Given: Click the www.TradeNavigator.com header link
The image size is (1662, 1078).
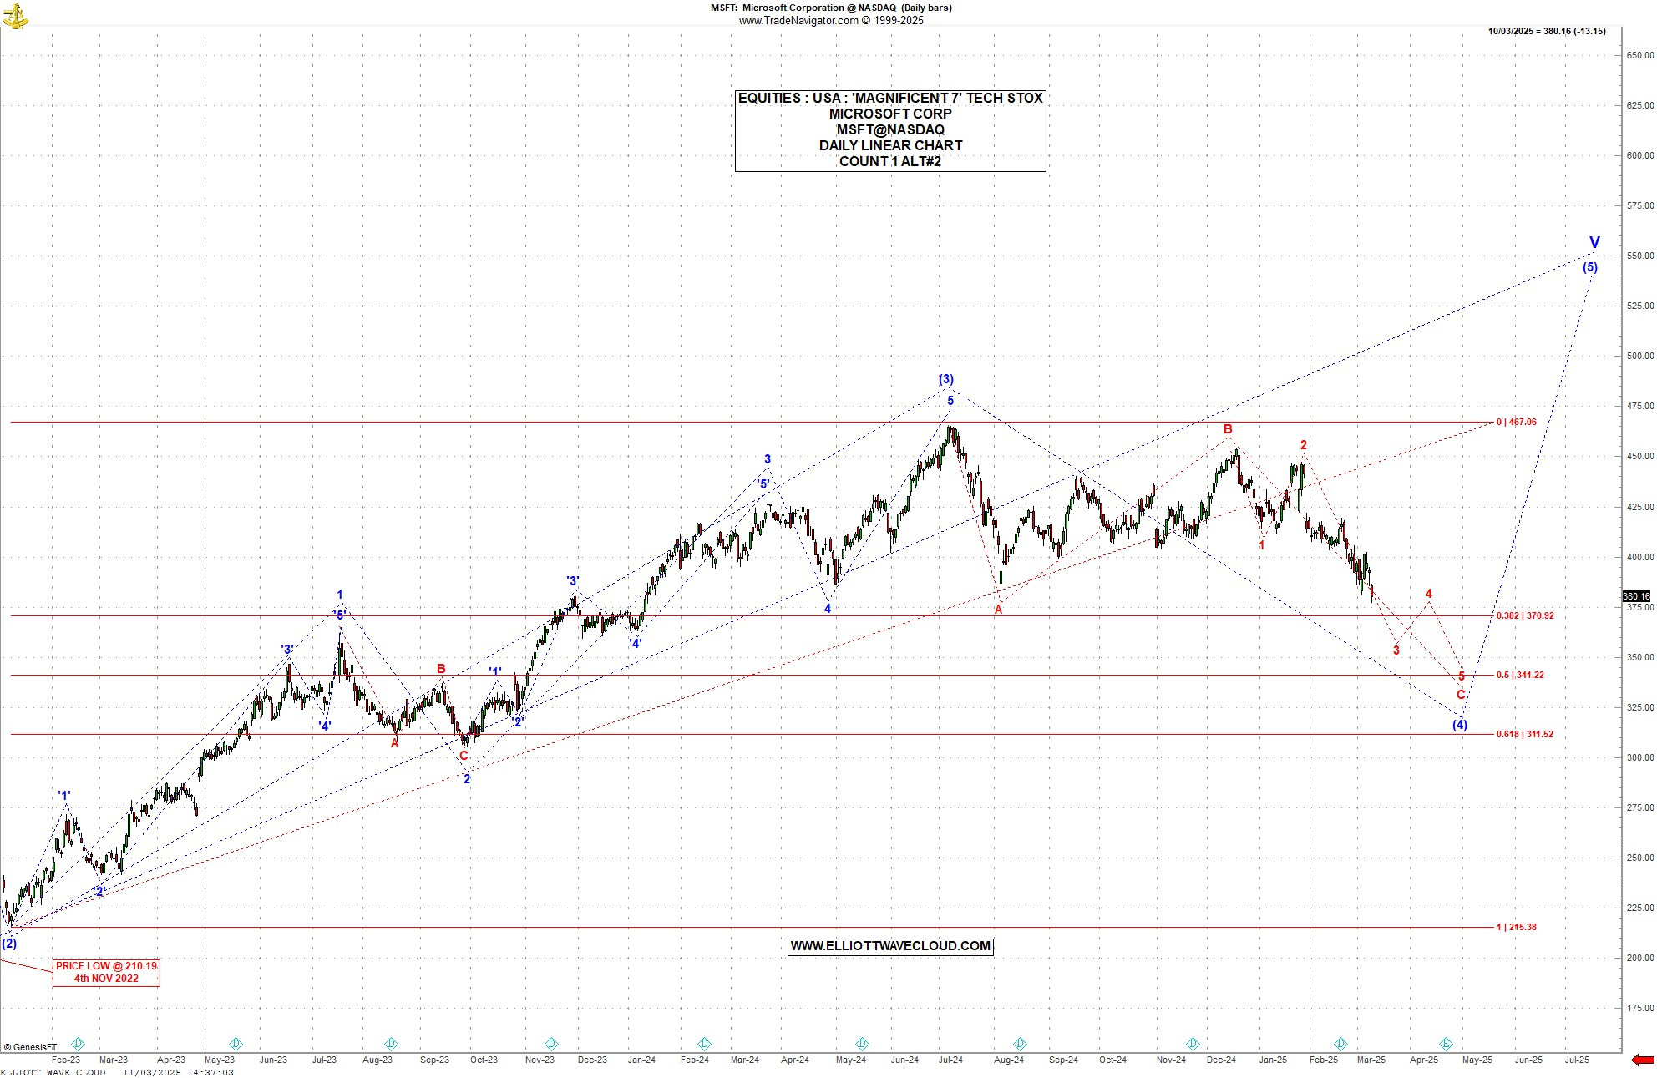Looking at the screenshot, I should click(798, 21).
